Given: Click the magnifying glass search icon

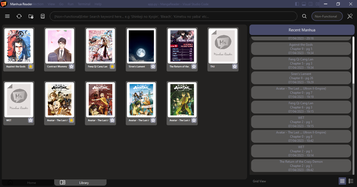Looking at the screenshot, I should (304, 16).
